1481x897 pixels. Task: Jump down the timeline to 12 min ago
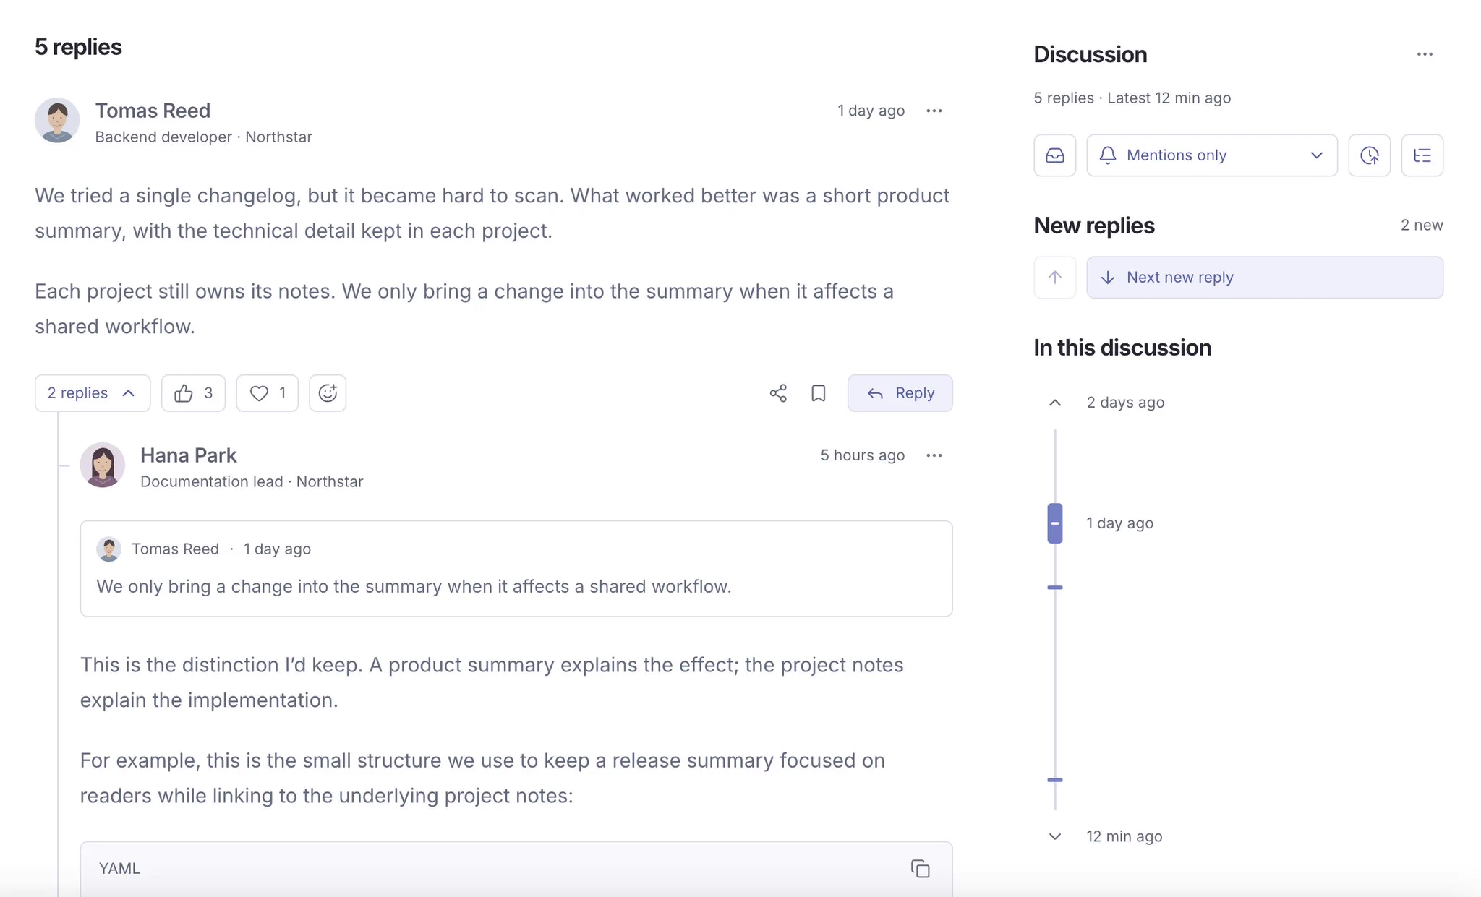click(x=1055, y=836)
